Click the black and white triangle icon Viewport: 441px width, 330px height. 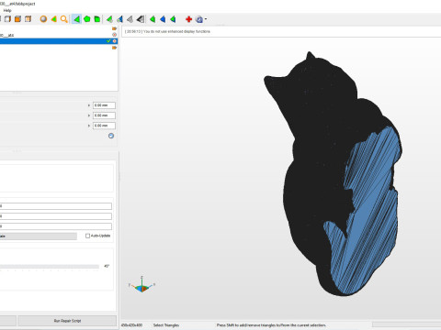[x=141, y=19]
